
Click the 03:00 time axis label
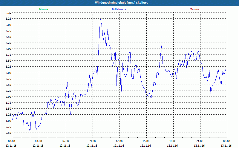[x=39, y=141]
